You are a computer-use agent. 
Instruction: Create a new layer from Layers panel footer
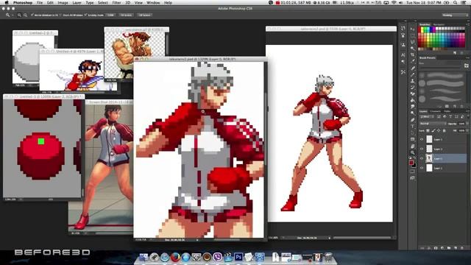(x=456, y=248)
